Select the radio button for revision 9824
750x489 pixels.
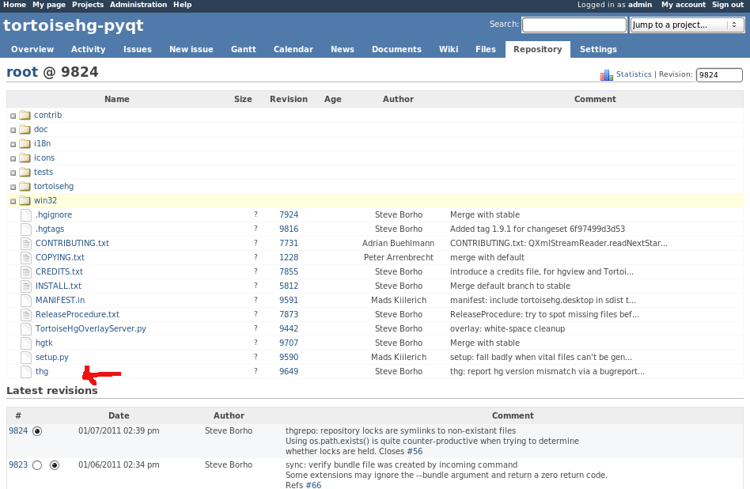pos(37,431)
